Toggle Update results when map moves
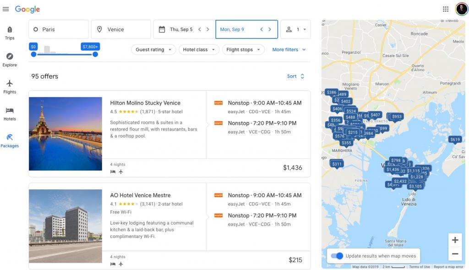This screenshot has width=469, height=270. tap(337, 256)
